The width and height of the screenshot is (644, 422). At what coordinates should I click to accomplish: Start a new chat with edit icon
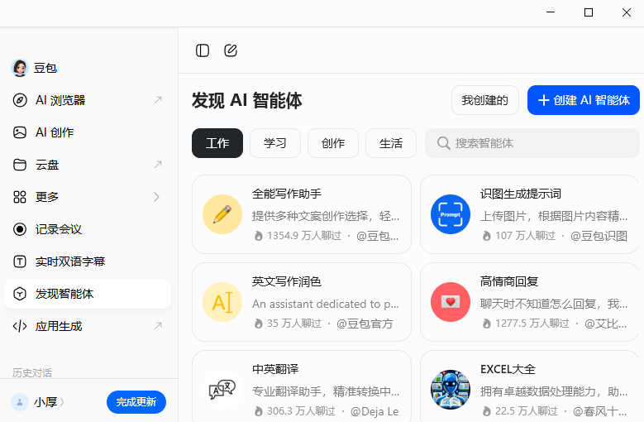point(231,50)
